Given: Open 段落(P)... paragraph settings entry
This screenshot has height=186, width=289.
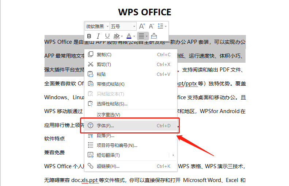Looking at the screenshot, I should click(x=131, y=136).
